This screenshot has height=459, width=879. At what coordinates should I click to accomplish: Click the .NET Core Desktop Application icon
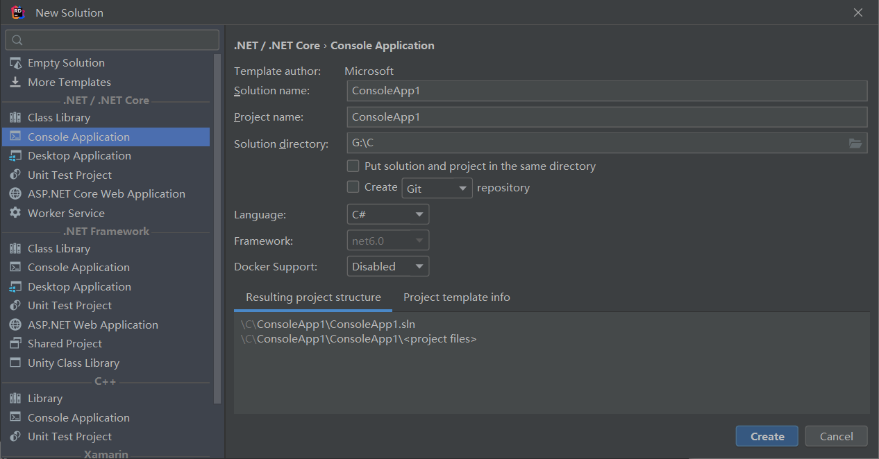click(15, 156)
